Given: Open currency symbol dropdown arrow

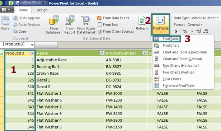Looking at the screenshot, I should (x=180, y=31).
